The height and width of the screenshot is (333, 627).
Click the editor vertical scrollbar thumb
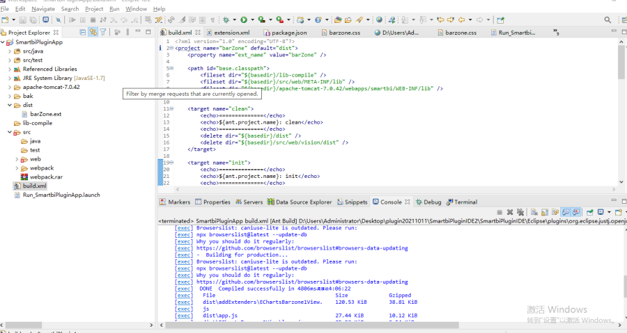(621, 62)
